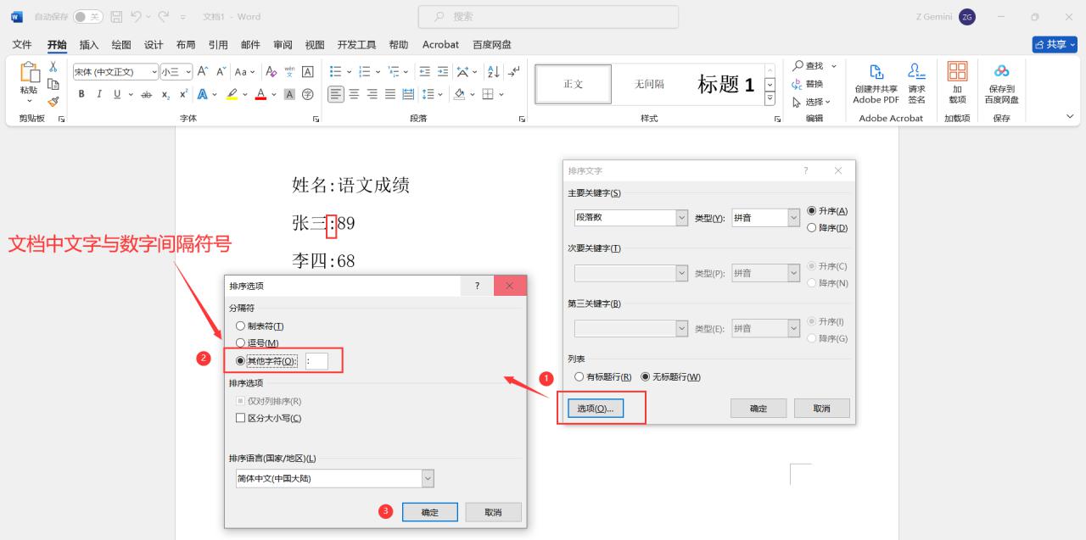Click Cancel (取消) in Sort Text dialog

click(821, 409)
